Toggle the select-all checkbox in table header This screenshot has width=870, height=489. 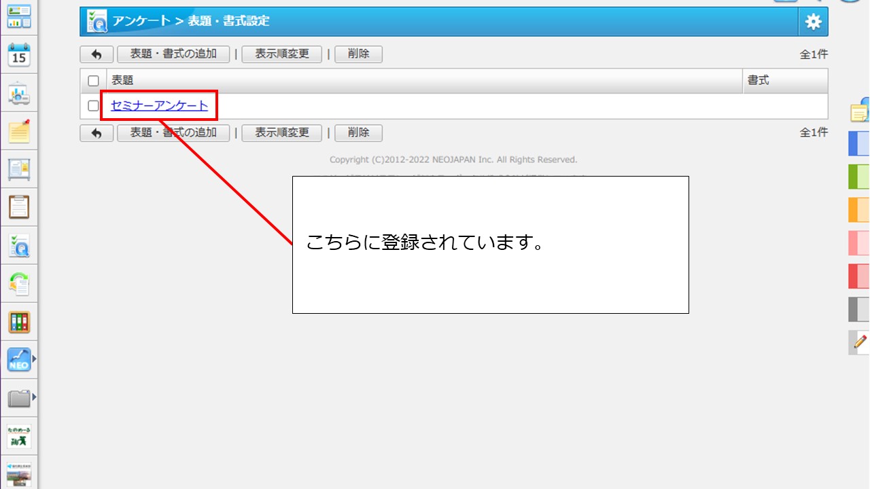pyautogui.click(x=94, y=81)
